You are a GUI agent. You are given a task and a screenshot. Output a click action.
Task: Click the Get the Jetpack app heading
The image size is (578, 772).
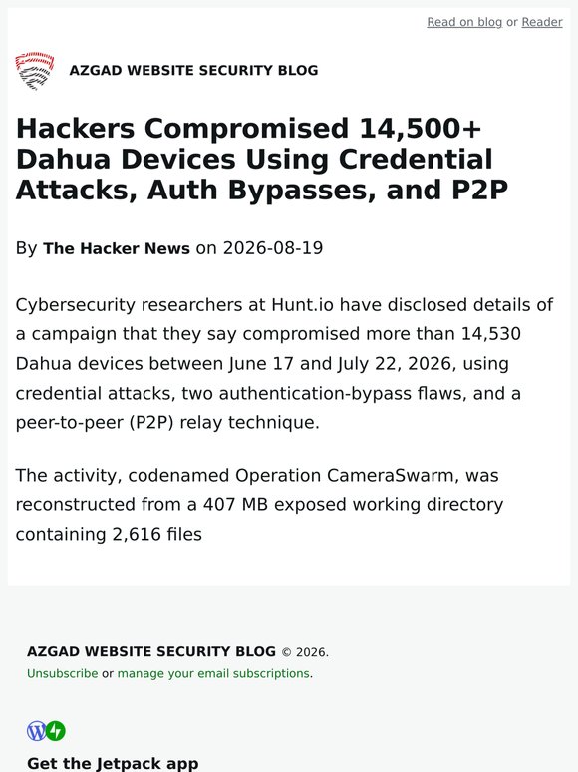[113, 763]
